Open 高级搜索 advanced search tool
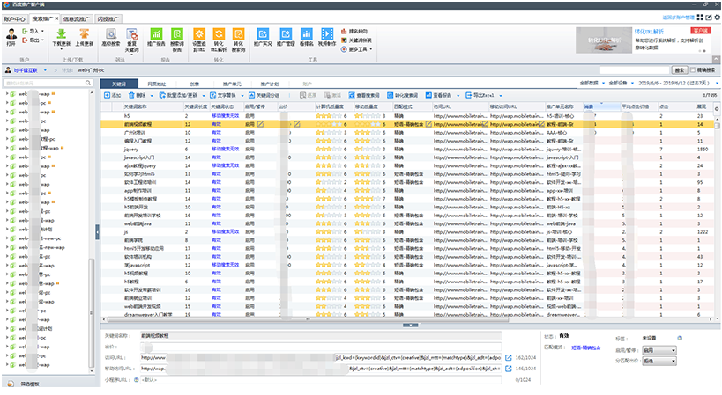Viewport: 722px width, 395px height. [x=111, y=35]
